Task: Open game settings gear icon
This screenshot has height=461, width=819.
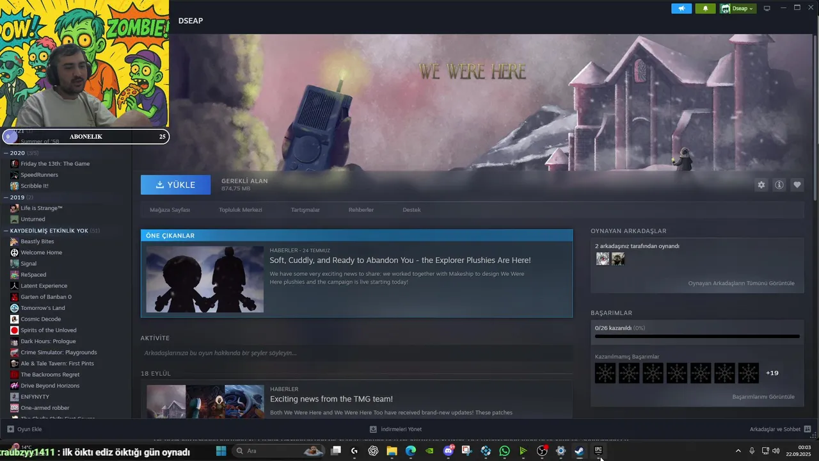Action: (761, 185)
